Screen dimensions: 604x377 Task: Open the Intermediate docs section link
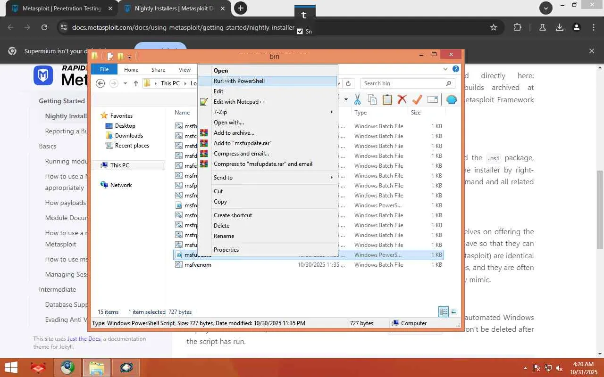click(x=57, y=289)
